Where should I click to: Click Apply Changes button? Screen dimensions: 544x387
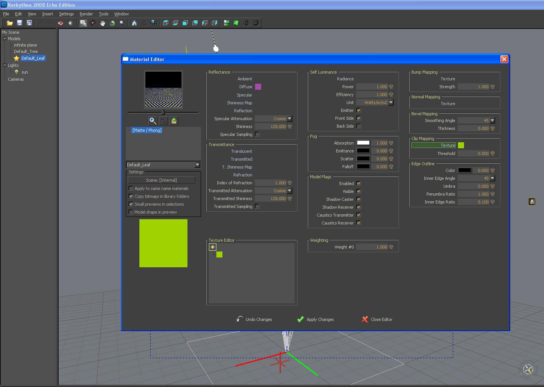coord(316,319)
